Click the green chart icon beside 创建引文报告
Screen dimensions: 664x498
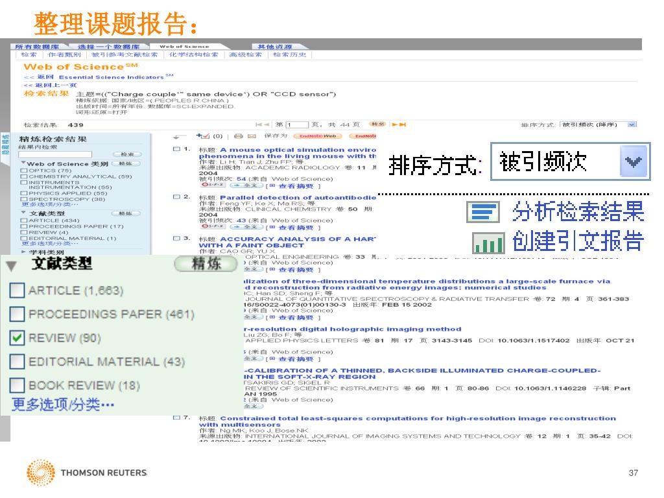pyautogui.click(x=488, y=243)
